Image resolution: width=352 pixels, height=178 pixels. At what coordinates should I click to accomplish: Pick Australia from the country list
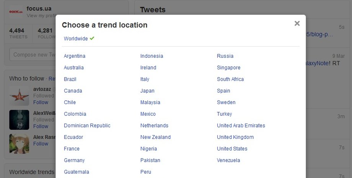click(x=74, y=68)
